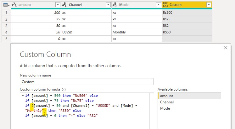Click into the New column name field

point(87,82)
